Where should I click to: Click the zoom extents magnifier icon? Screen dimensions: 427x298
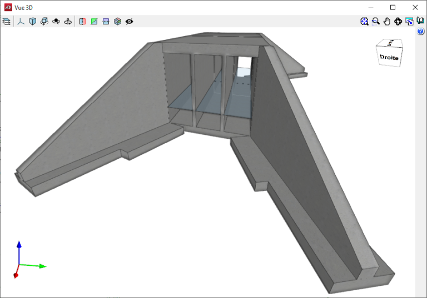click(x=364, y=21)
